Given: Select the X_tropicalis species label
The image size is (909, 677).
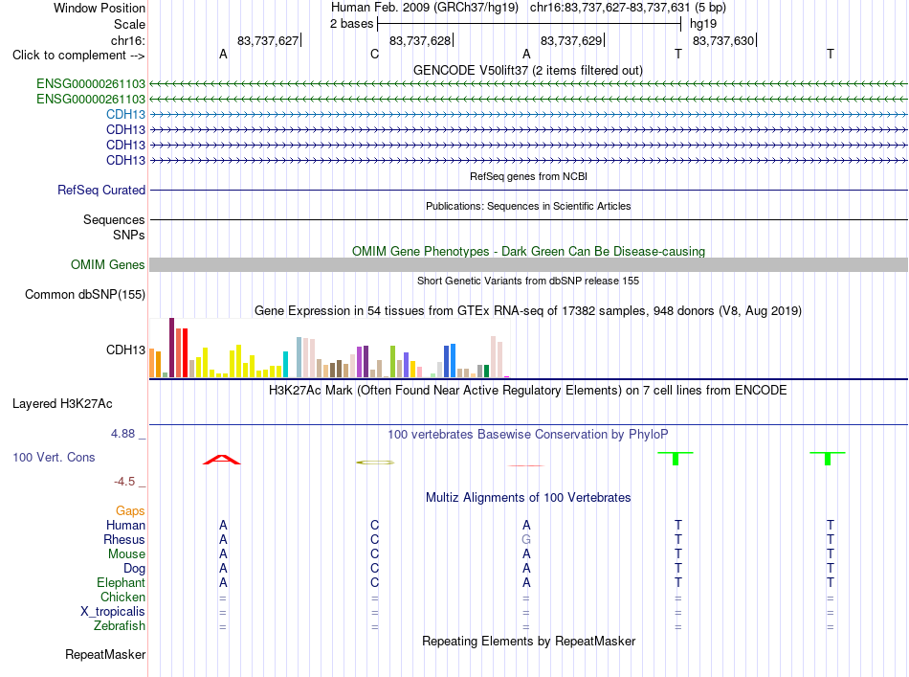Looking at the screenshot, I should point(113,612).
